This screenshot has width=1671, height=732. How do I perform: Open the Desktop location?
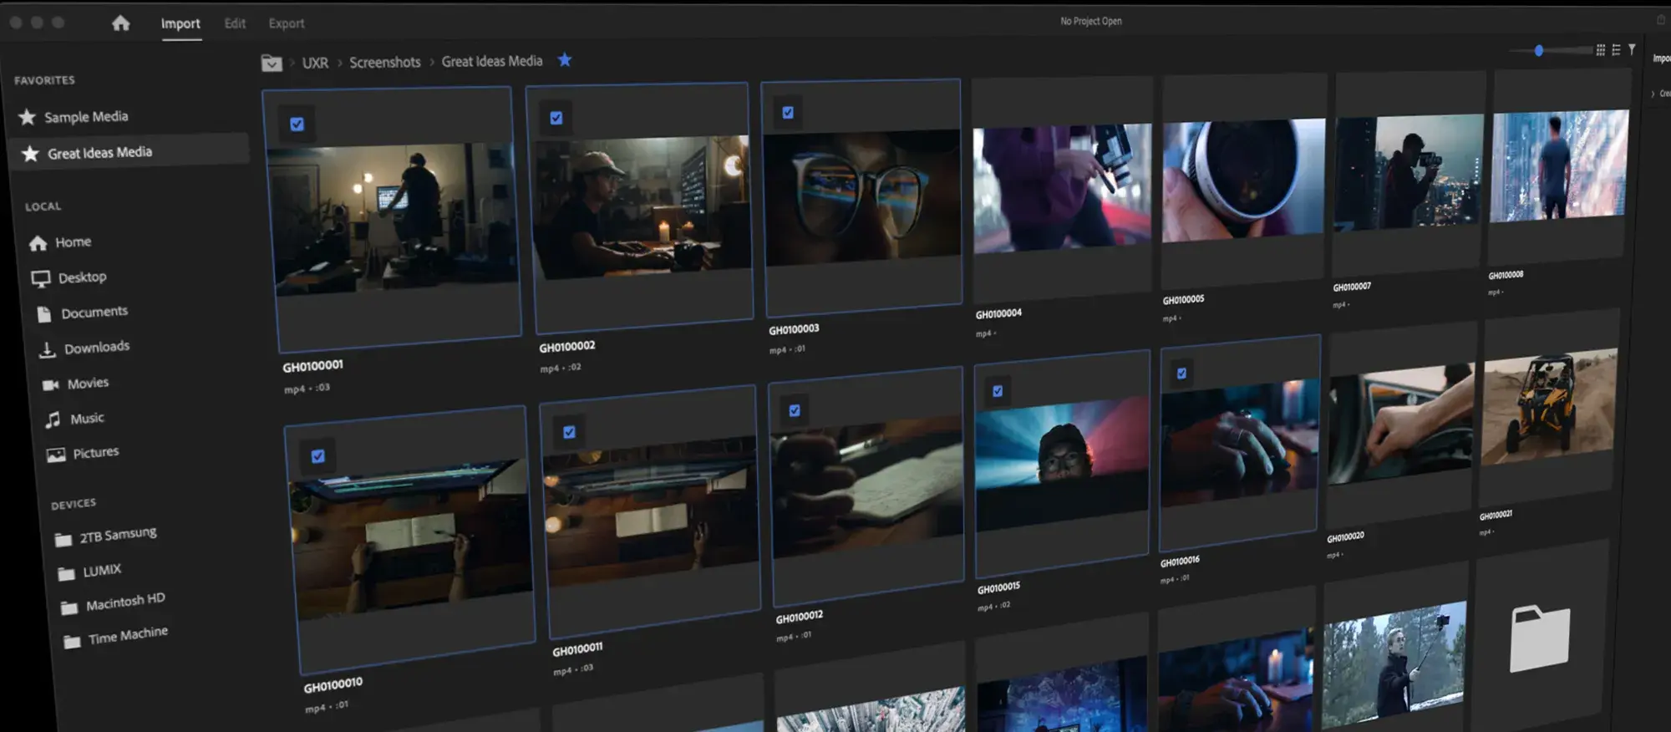pos(69,277)
